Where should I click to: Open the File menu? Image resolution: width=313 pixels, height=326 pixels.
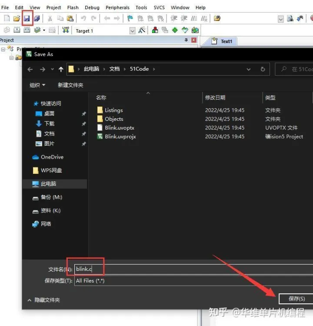pyautogui.click(x=5, y=7)
